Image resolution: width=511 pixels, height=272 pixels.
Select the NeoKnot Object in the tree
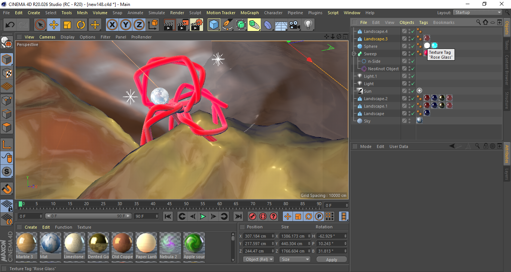[x=383, y=69]
